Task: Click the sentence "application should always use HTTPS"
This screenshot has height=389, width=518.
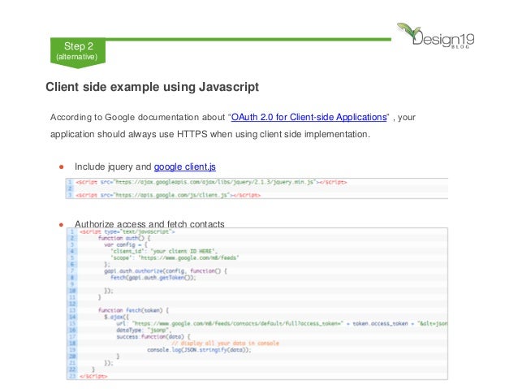Action: pyautogui.click(x=129, y=134)
